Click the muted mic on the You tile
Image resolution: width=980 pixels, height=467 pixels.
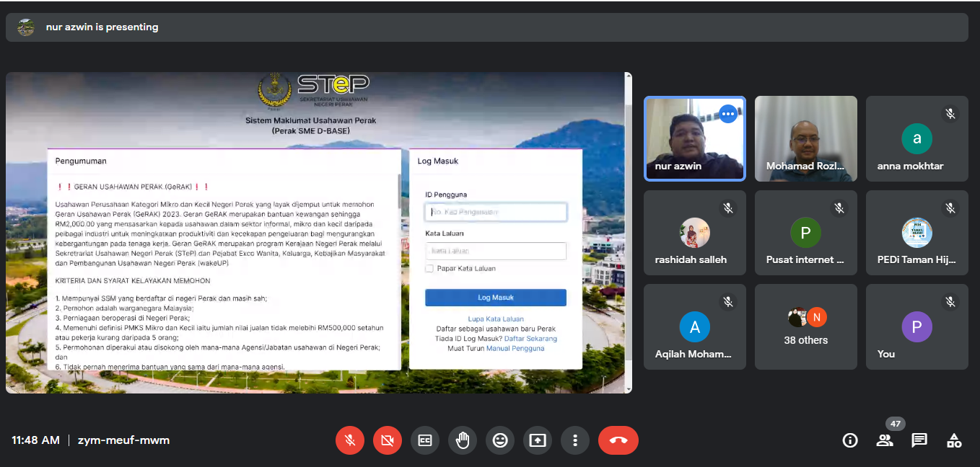[950, 302]
